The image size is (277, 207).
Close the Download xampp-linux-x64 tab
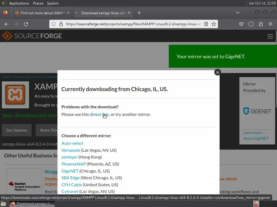pos(129,13)
